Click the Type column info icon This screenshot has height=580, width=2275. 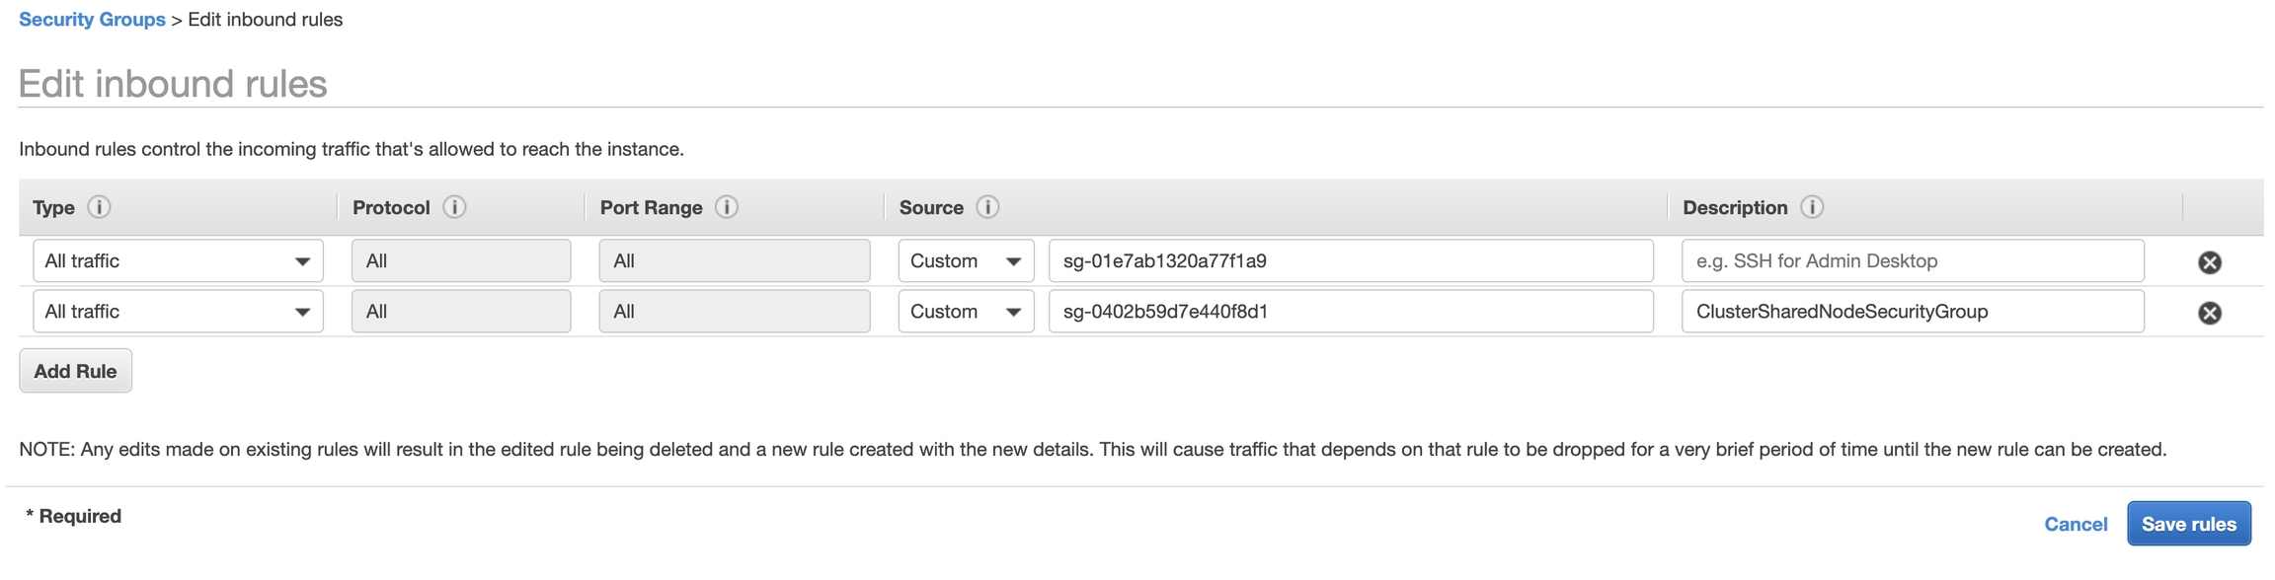pyautogui.click(x=99, y=207)
